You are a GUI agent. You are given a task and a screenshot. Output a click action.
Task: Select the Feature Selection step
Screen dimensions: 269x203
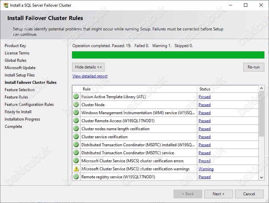pos(20,90)
